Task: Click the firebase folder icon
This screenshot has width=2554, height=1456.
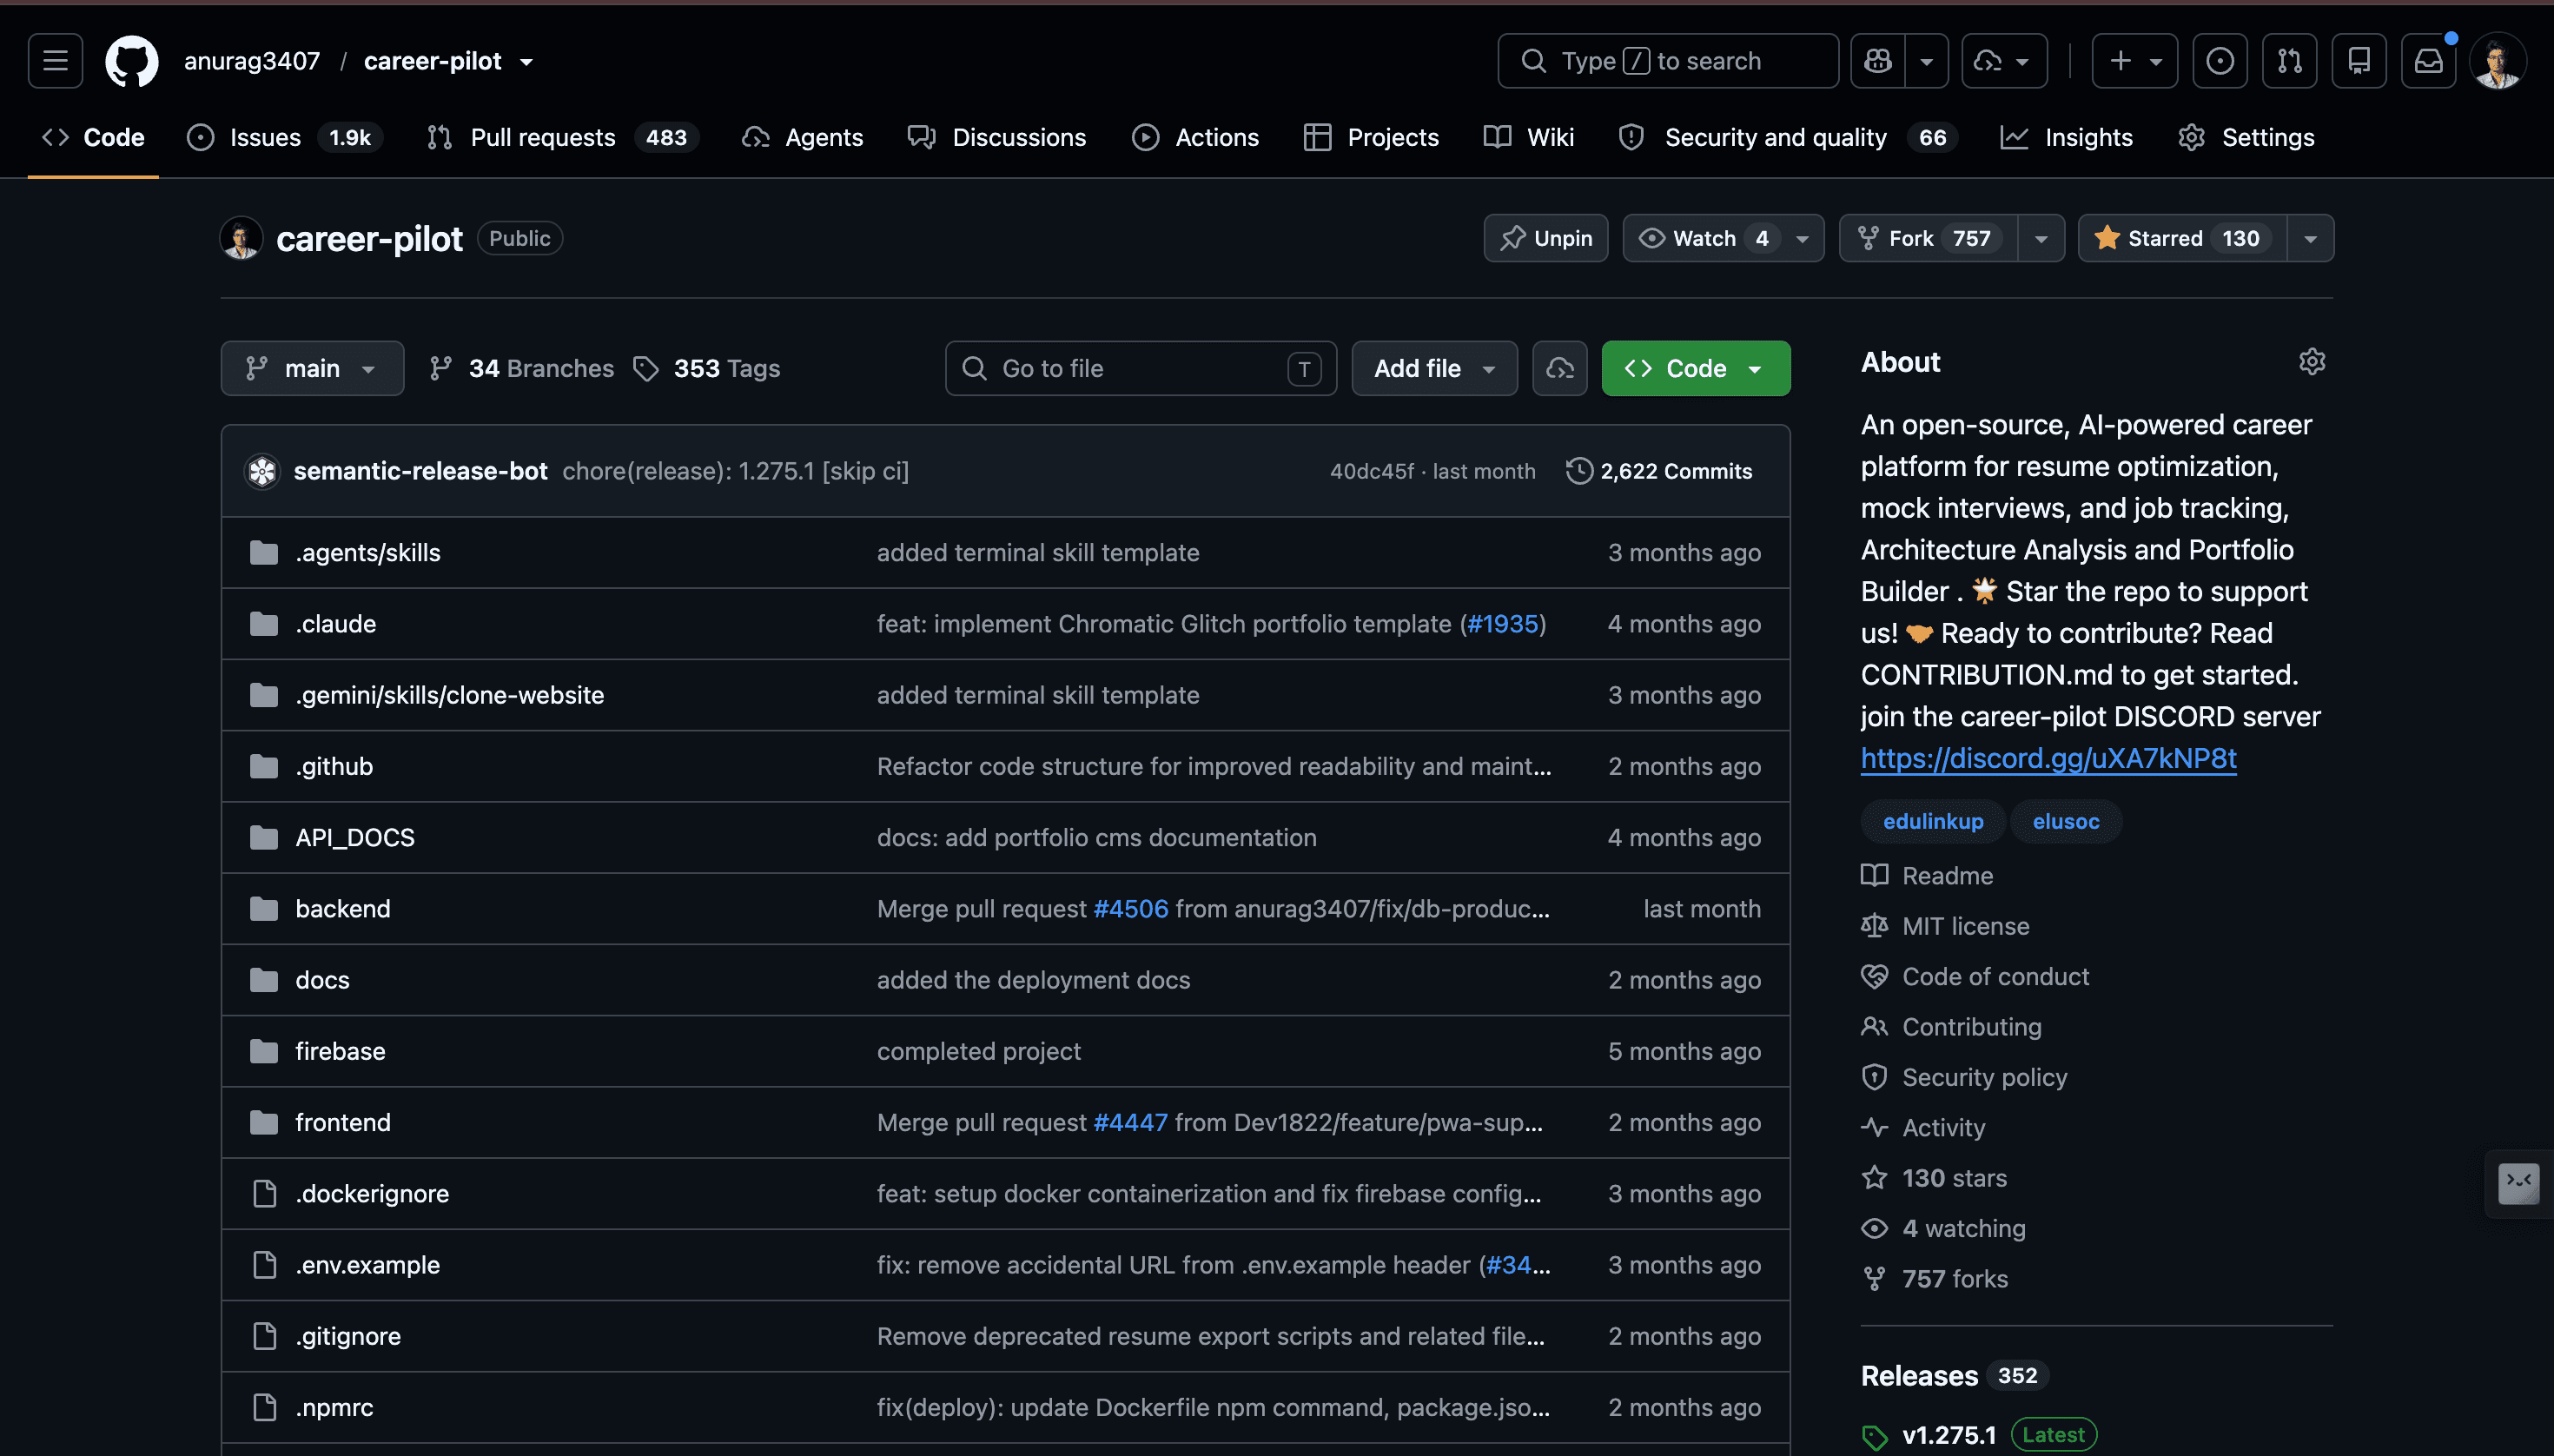Action: coord(264,1051)
